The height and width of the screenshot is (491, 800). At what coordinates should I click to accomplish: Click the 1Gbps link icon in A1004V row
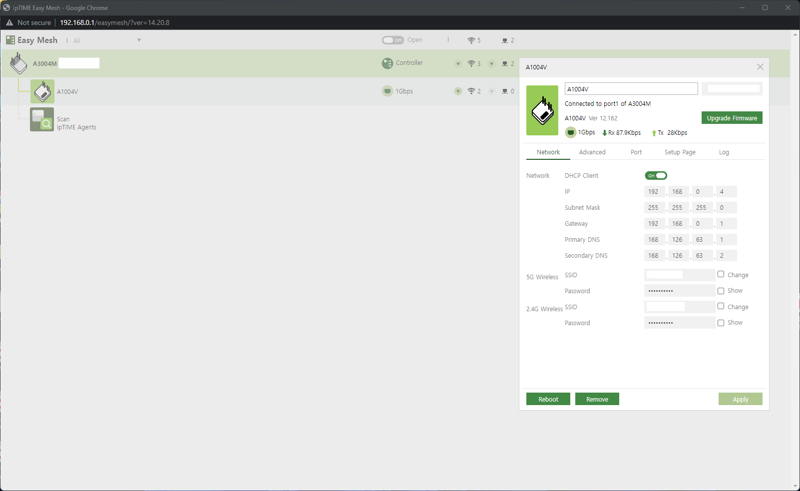(388, 91)
